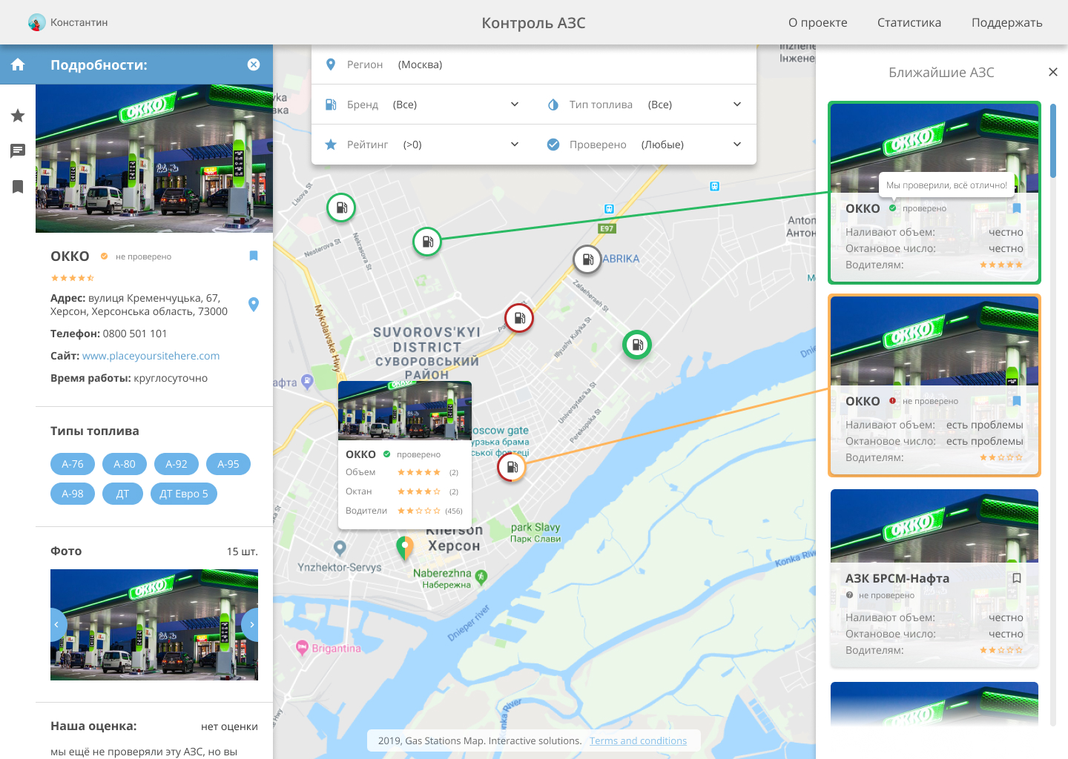This screenshot has width=1068, height=759.
Task: Show station address location pin
Action: (x=254, y=305)
